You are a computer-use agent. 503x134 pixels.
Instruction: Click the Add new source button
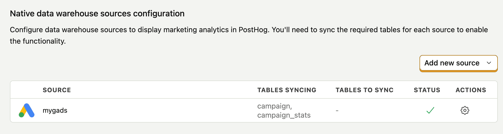pos(458,63)
